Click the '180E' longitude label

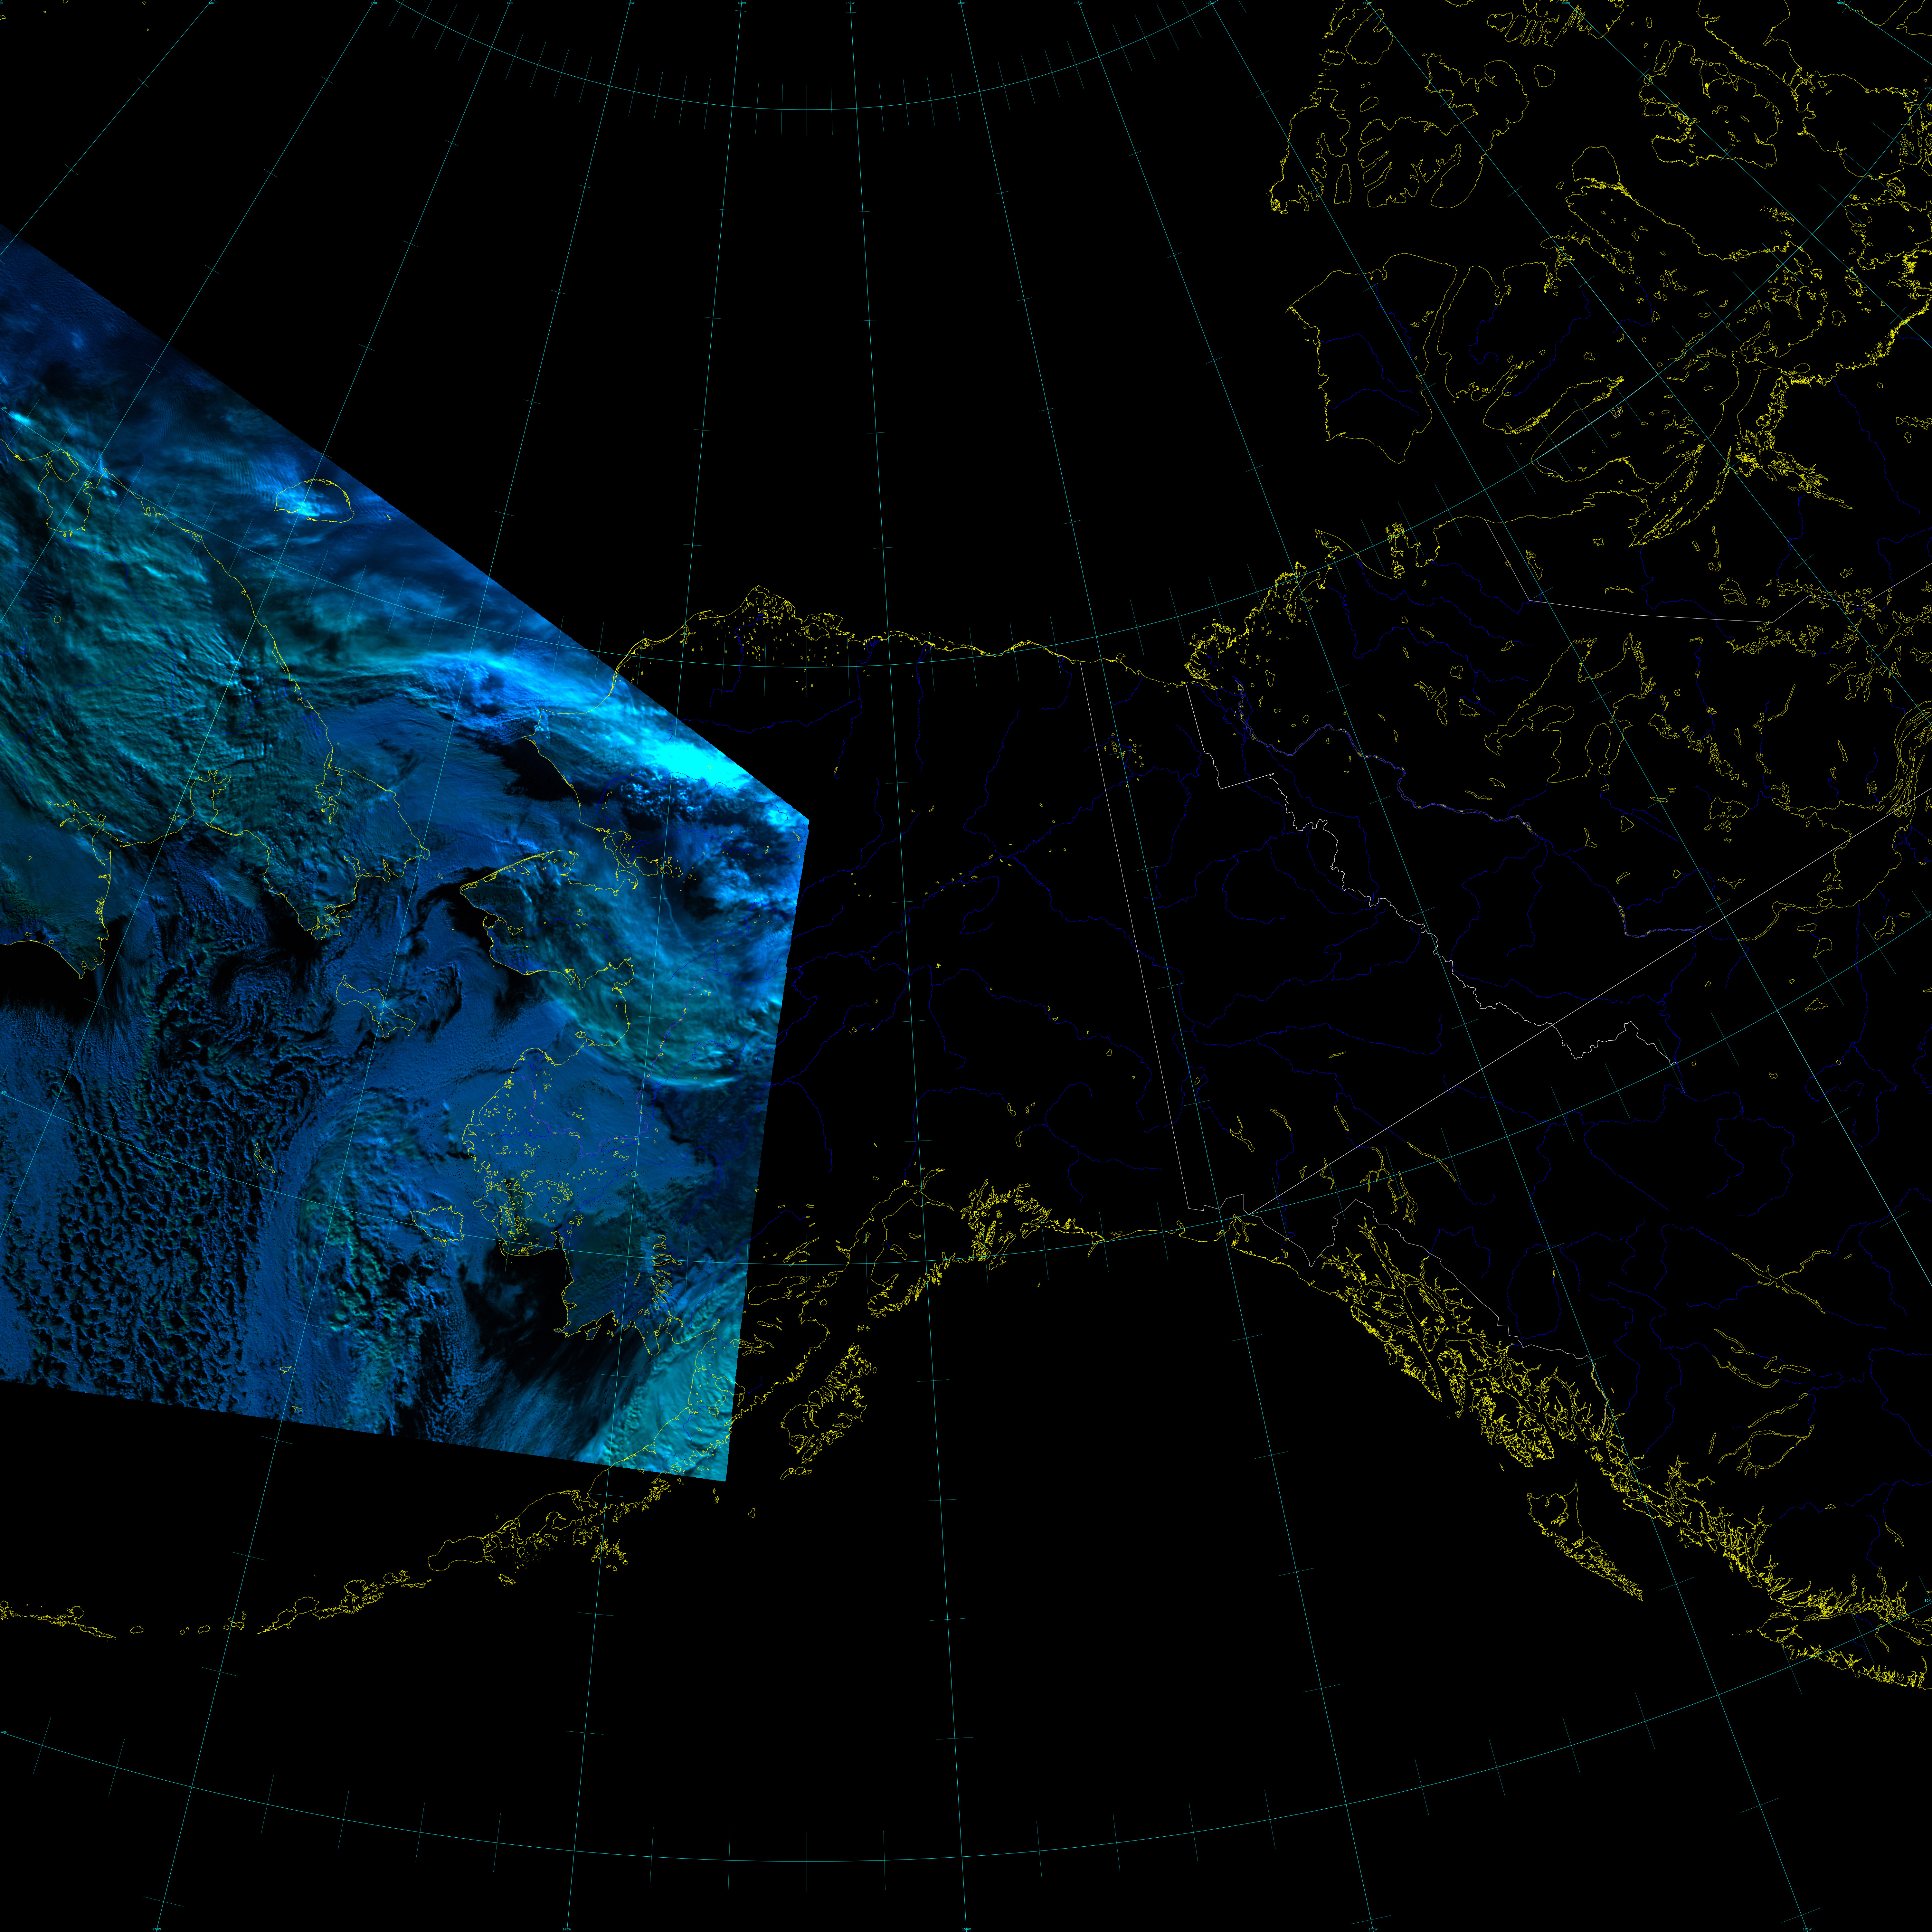coord(510,3)
